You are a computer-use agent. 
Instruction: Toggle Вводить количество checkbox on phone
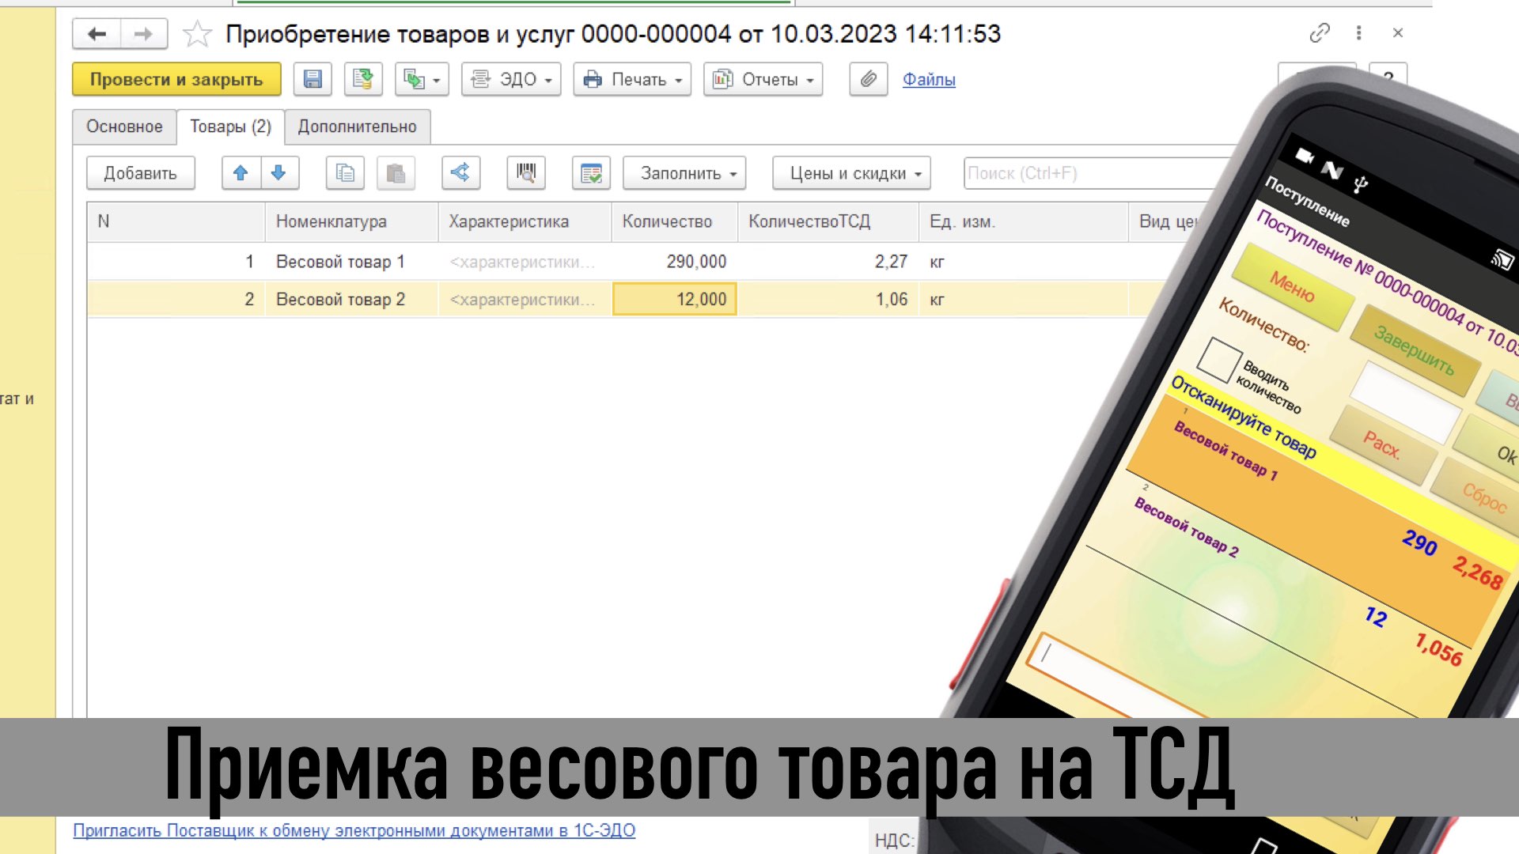coord(1219,360)
